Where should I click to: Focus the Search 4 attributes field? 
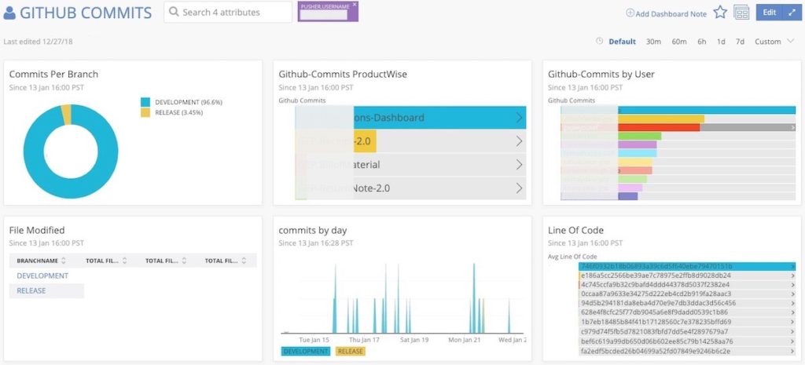point(228,12)
